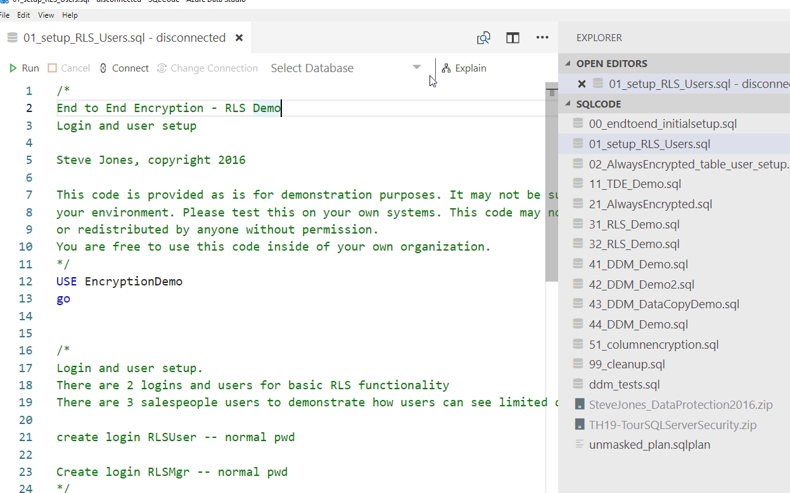Click the Explain query plan icon
The image size is (790, 493).
pyautogui.click(x=447, y=68)
